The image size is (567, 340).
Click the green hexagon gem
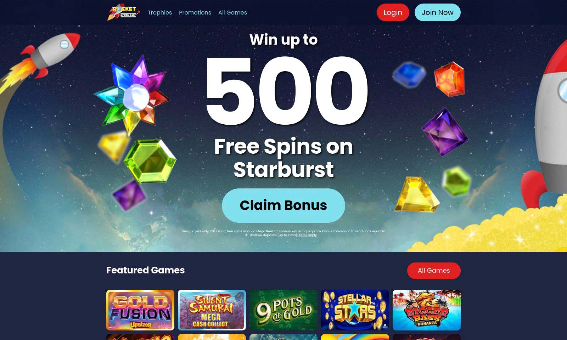tap(150, 161)
